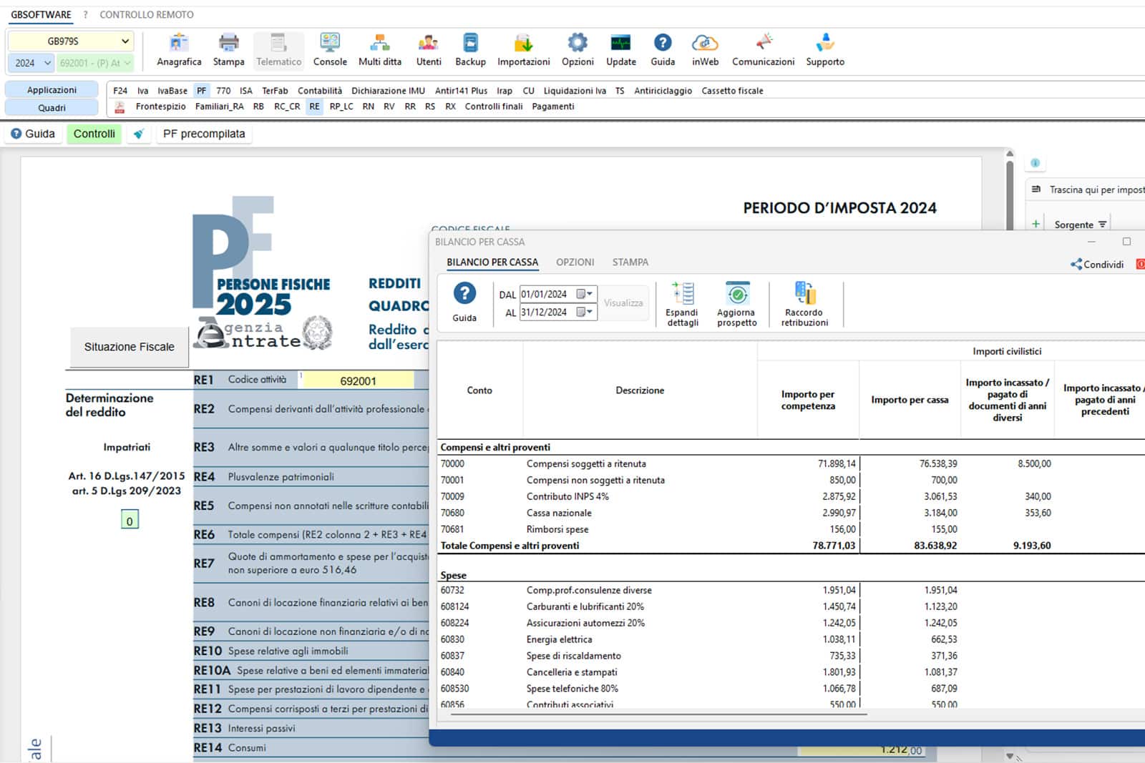Screen dimensions: 1145x763
Task: Expand the GB979S company dropdown
Action: click(125, 41)
